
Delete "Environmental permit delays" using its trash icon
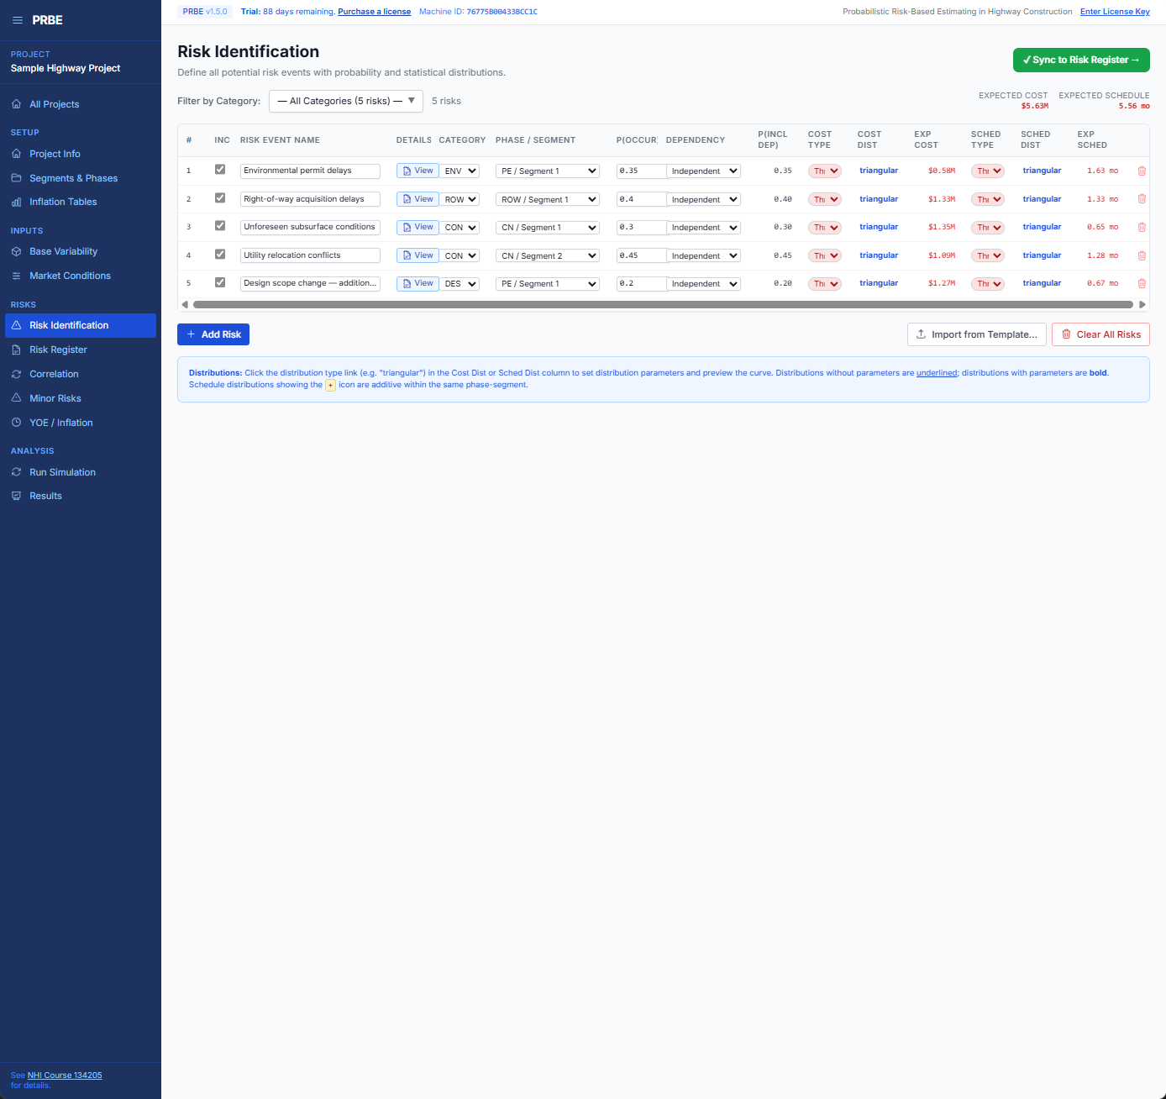click(1142, 171)
